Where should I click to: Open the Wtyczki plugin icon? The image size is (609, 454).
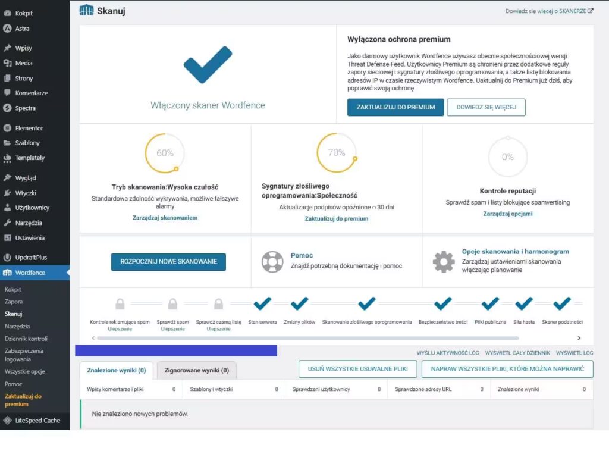[7, 193]
